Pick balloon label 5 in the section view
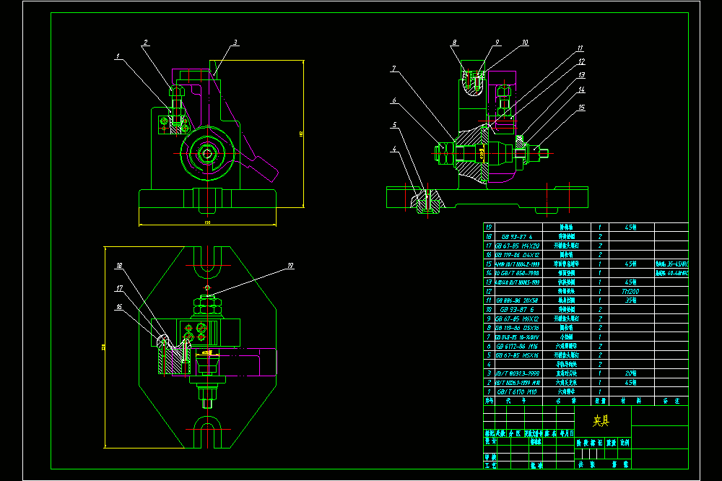This screenshot has height=481, width=722. pyautogui.click(x=395, y=125)
